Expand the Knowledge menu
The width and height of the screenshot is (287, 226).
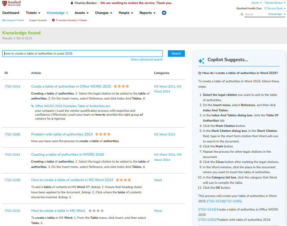[x=57, y=13]
